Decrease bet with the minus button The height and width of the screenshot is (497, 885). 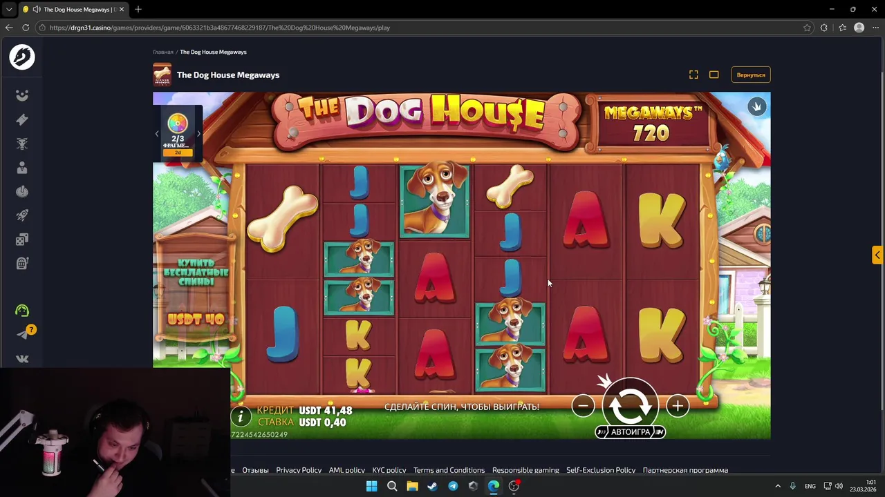[583, 406]
